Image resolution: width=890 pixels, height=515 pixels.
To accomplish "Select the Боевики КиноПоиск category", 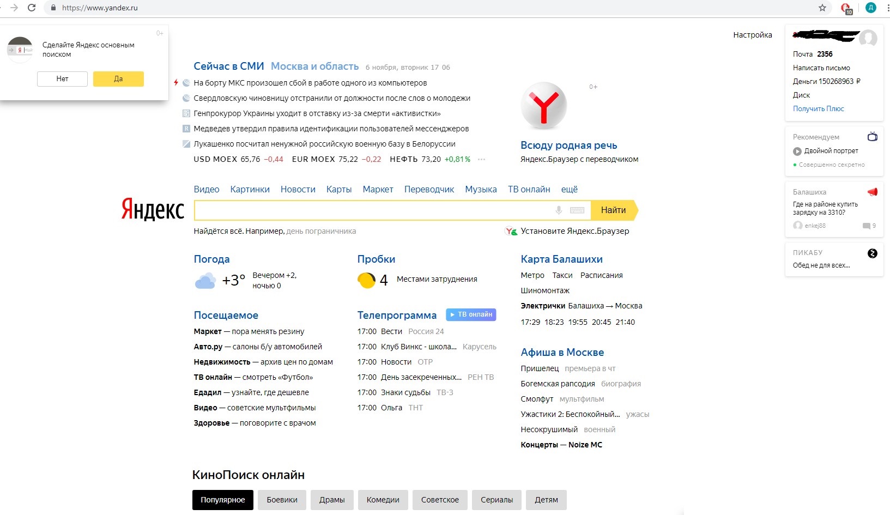I will tap(282, 500).
